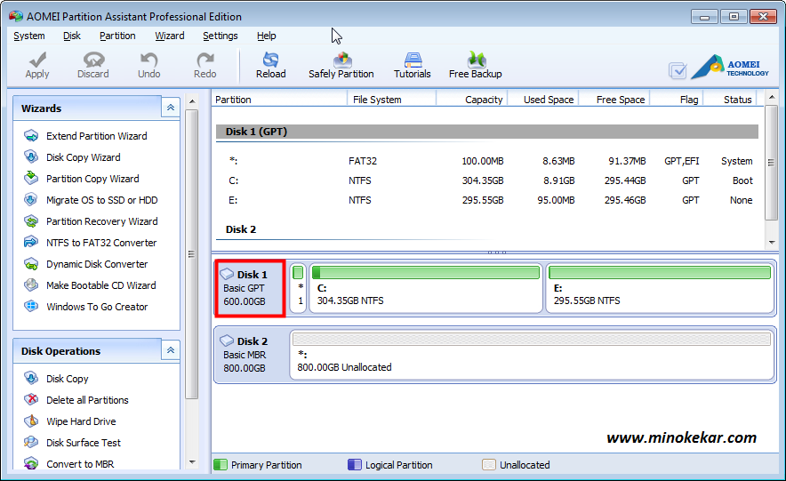Select the E: NTFS partition row in list

486,200
